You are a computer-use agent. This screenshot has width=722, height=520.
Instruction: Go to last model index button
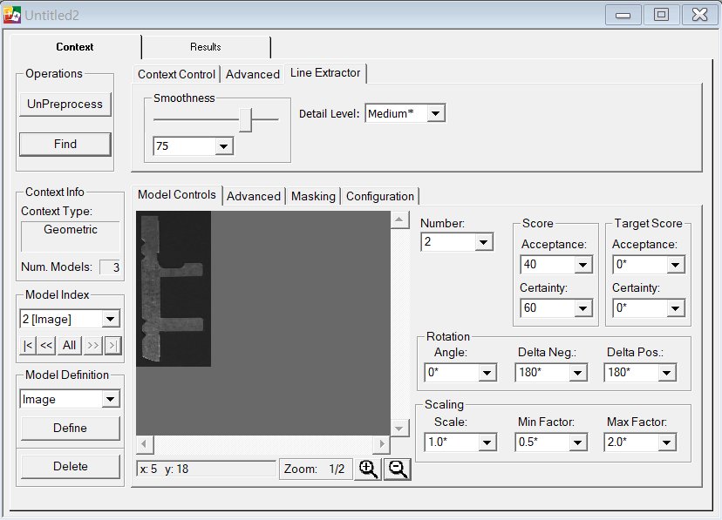[112, 345]
